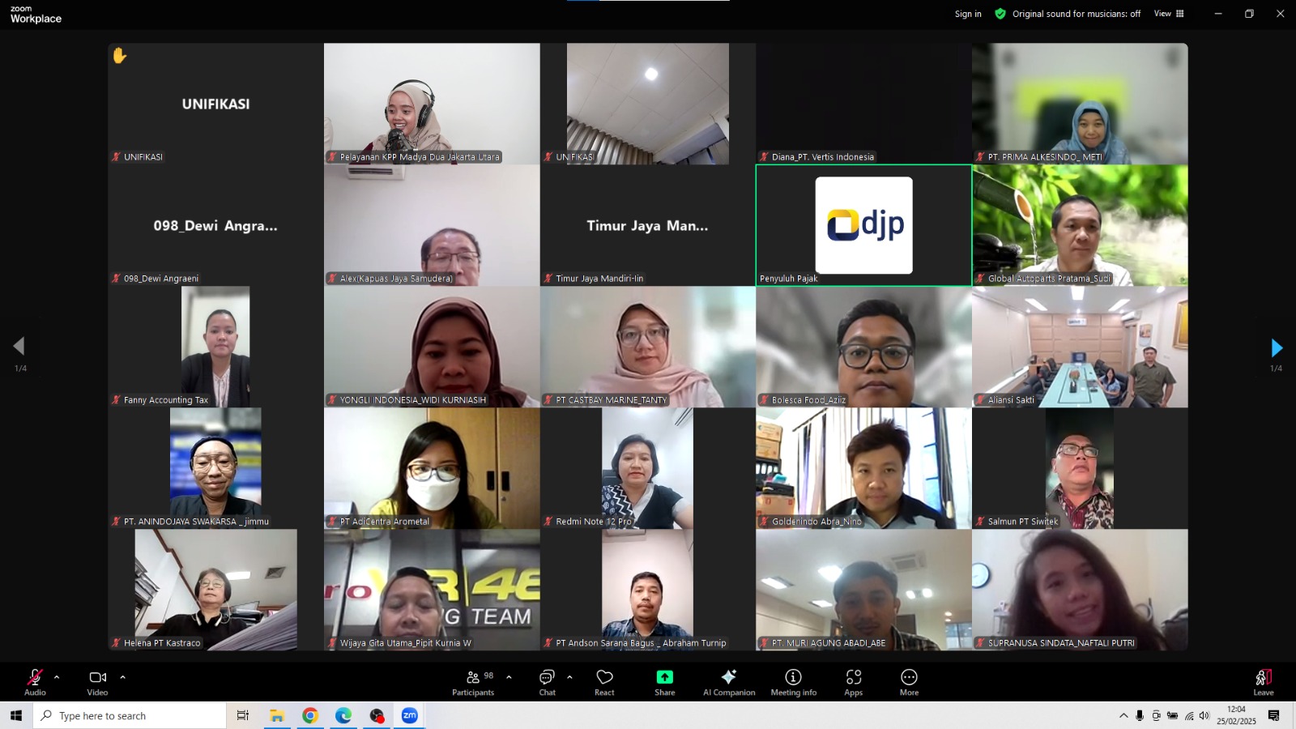Go to next gallery page with right arrow
1296x729 pixels.
pos(1276,348)
